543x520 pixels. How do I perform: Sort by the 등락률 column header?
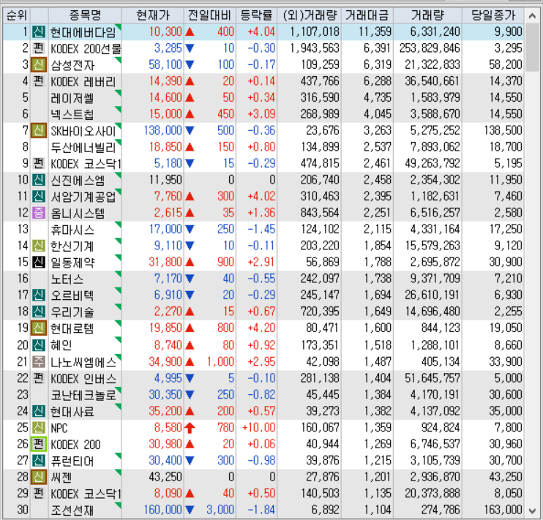pyautogui.click(x=256, y=15)
